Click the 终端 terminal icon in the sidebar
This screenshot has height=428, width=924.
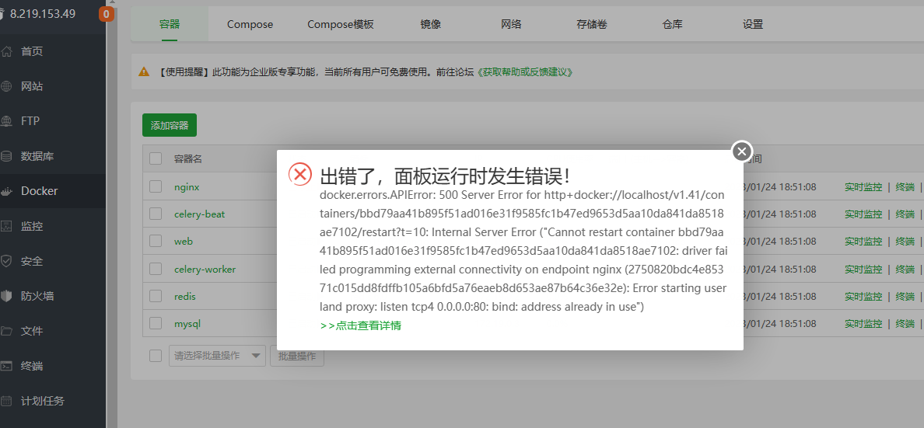pos(6,366)
